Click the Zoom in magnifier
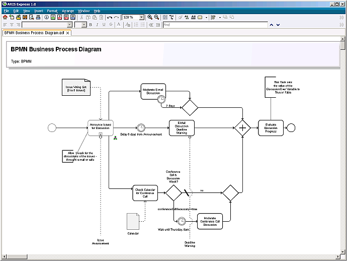347x261 pixels. 150,17
